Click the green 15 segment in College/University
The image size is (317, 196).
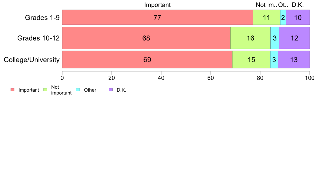[251, 60]
